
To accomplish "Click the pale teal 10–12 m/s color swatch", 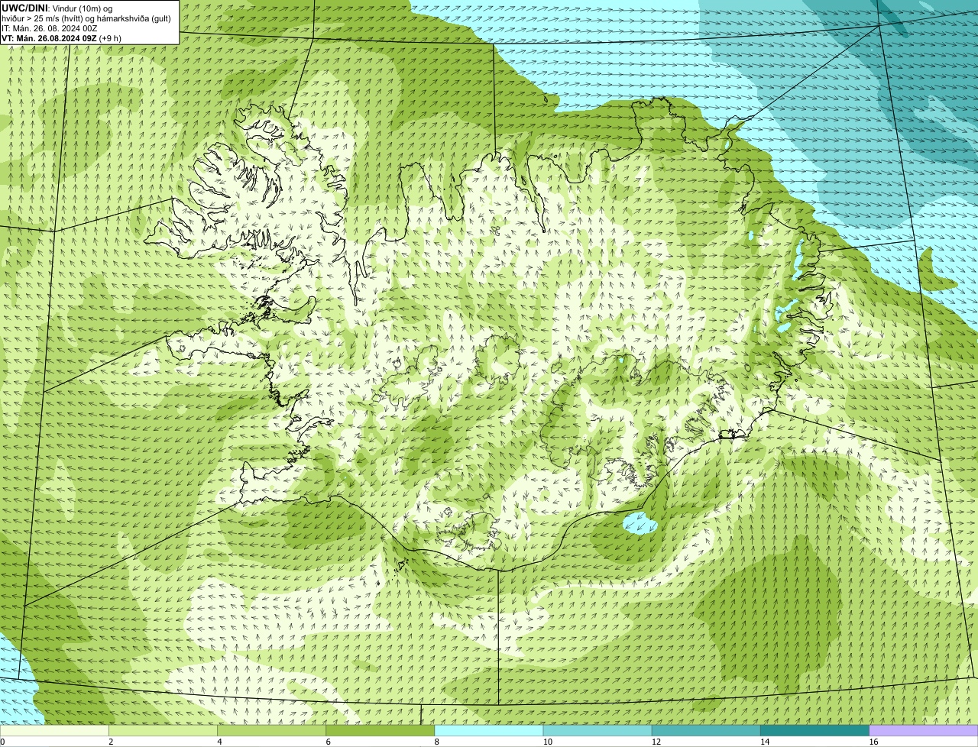I will tap(597, 731).
